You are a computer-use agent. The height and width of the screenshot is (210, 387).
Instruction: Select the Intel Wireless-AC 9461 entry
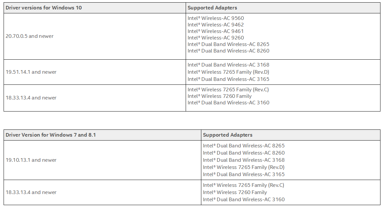click(216, 31)
